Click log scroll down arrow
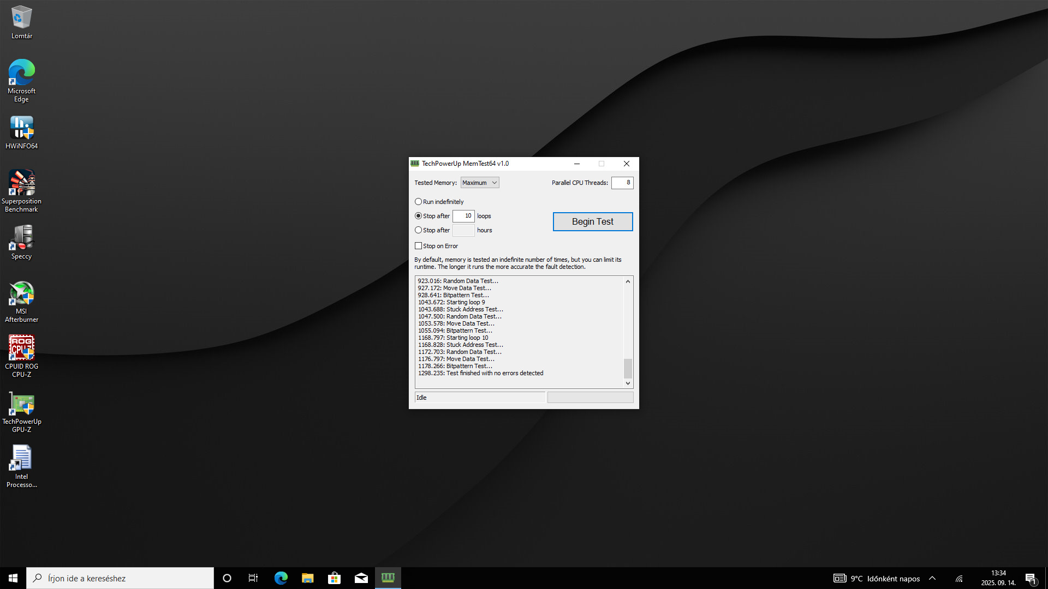Screen dimensions: 1048x589 point(628,383)
